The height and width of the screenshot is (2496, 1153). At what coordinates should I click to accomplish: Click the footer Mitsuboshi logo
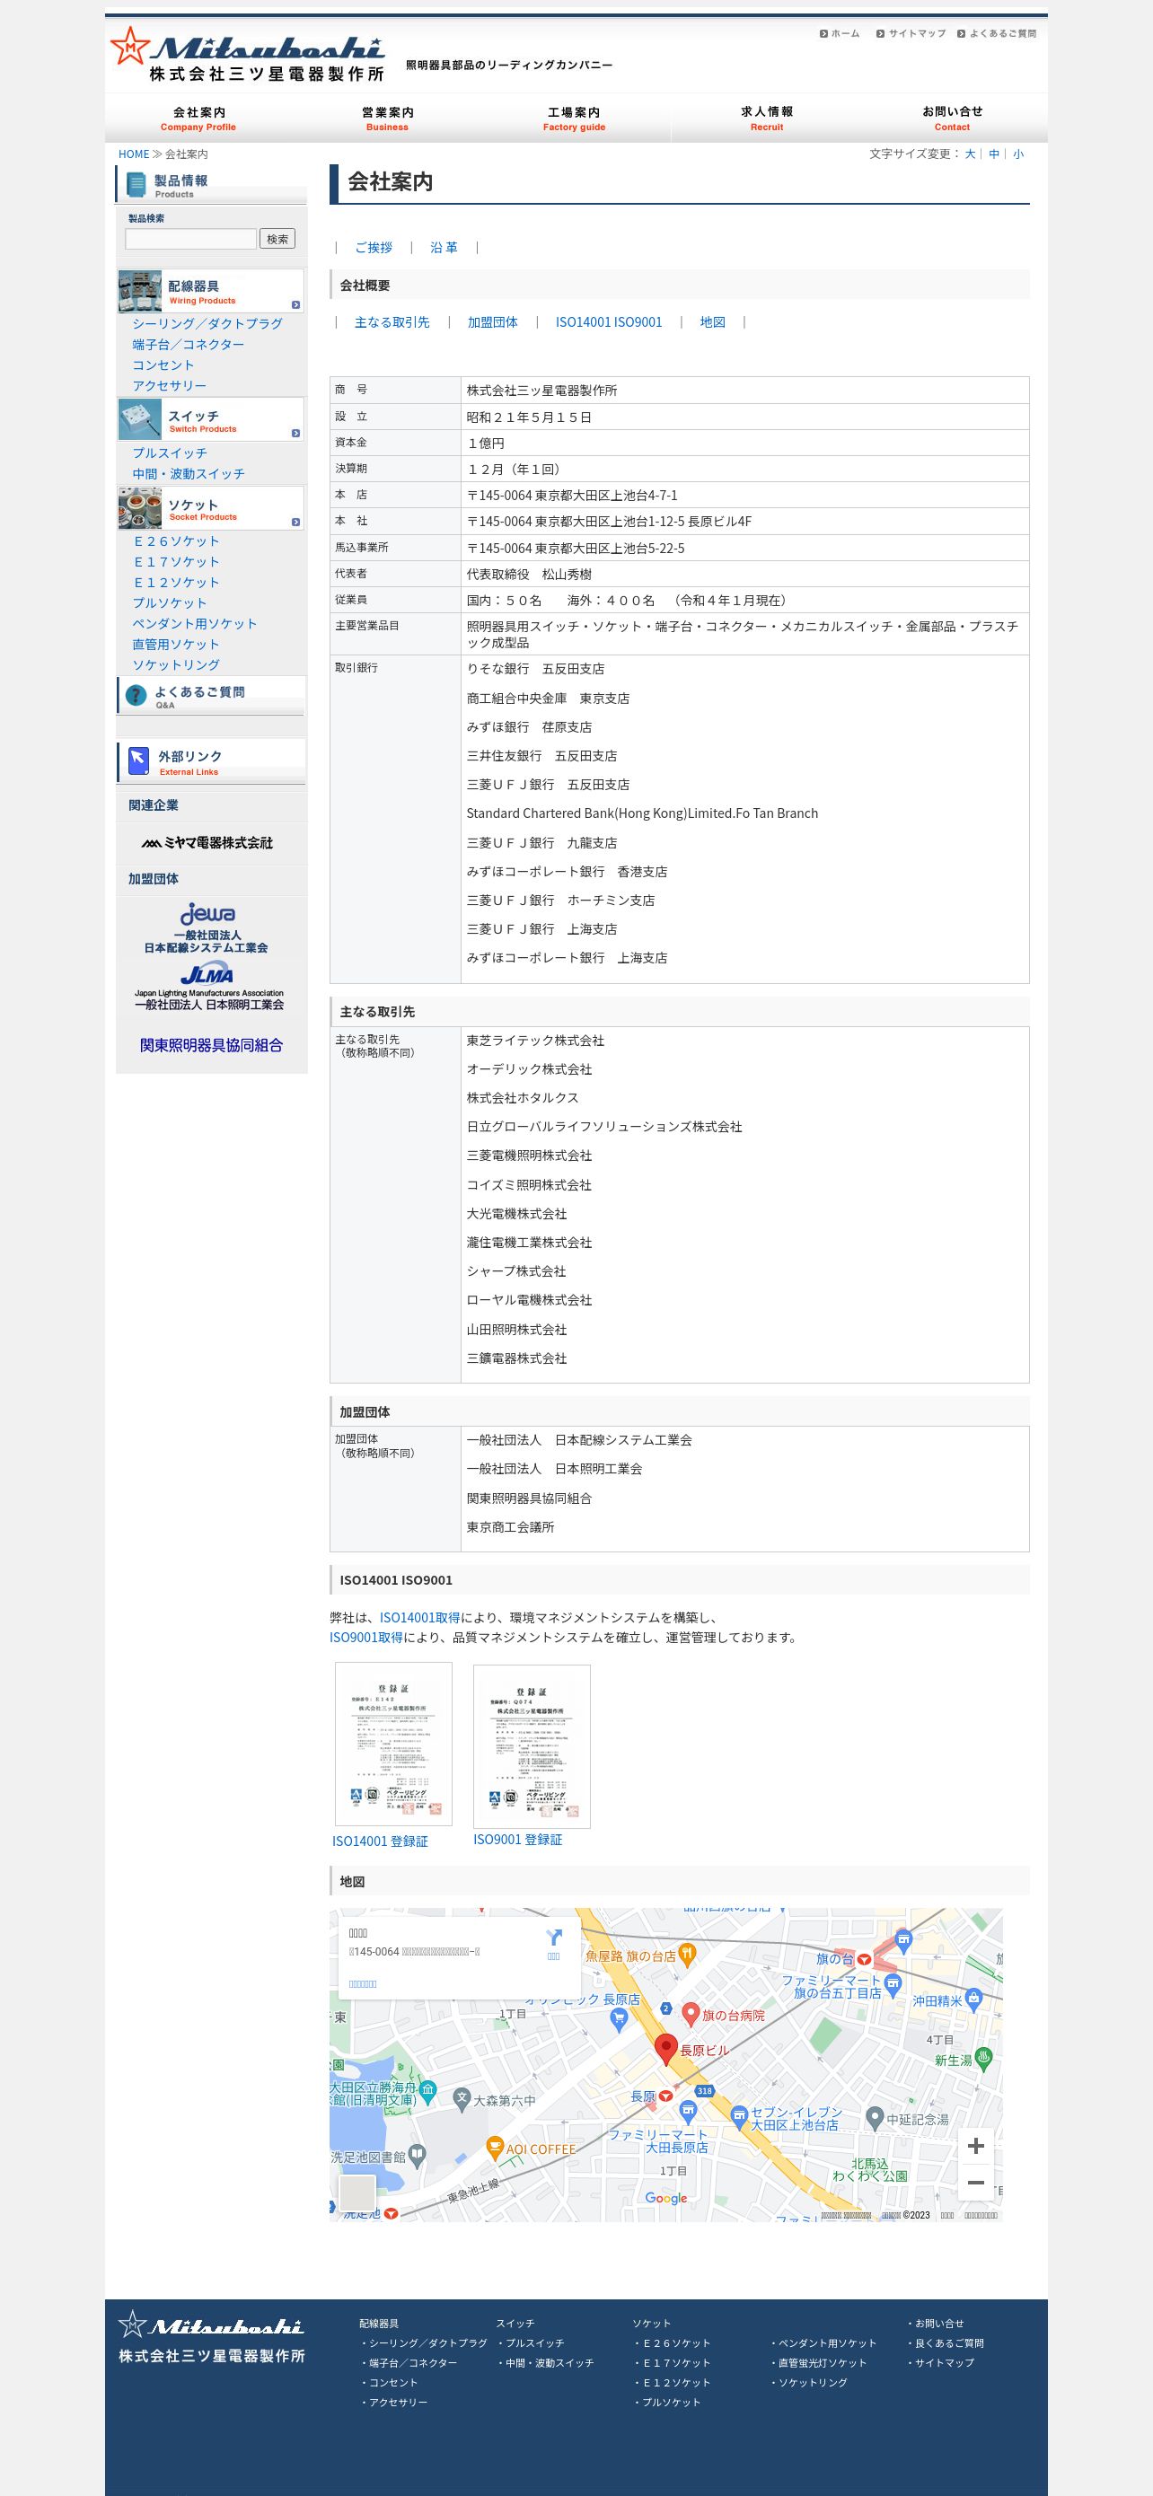coord(211,2336)
